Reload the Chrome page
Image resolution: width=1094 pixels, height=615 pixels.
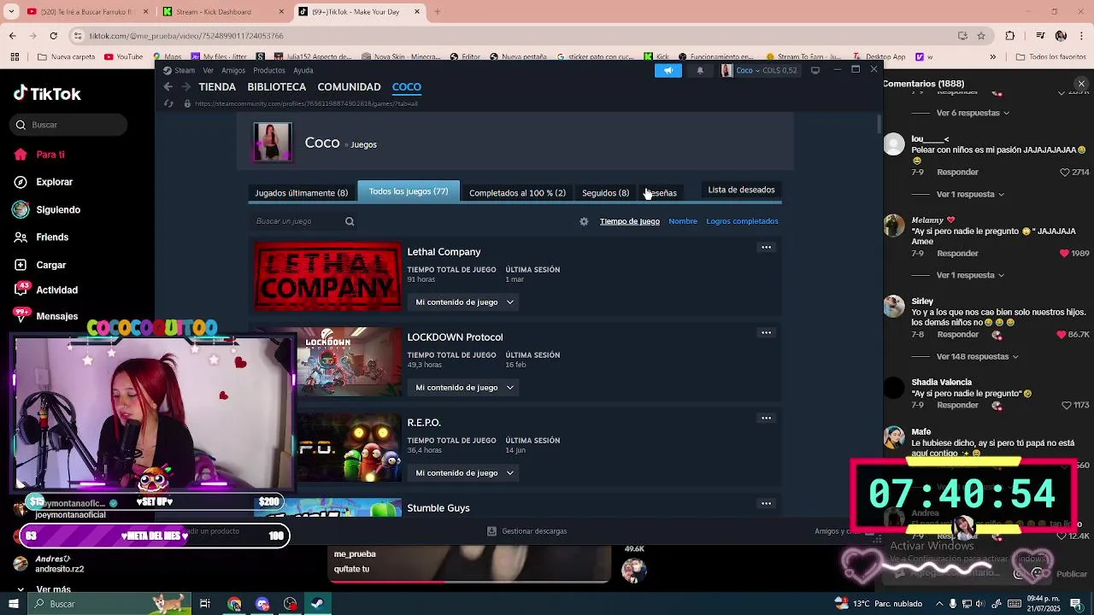[x=53, y=36]
